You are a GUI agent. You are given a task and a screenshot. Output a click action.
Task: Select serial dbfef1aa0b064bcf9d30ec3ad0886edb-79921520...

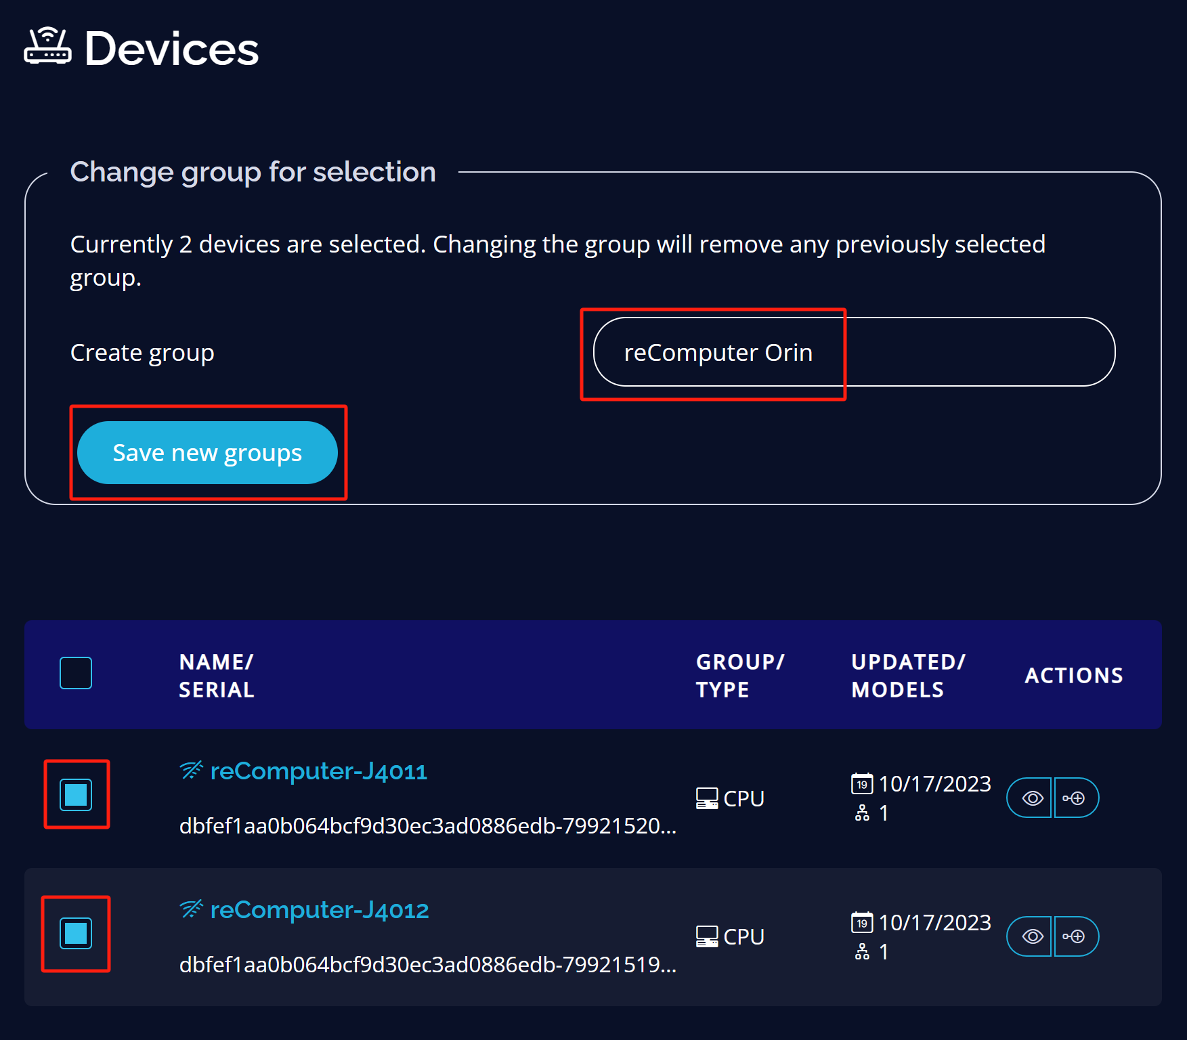point(428,826)
